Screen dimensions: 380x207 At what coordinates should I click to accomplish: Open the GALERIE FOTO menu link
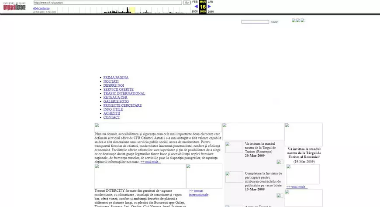coord(116,102)
